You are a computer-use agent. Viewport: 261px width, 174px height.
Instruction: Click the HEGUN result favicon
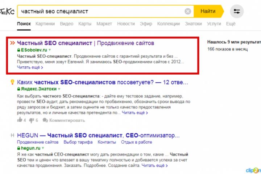[x=12, y=135]
